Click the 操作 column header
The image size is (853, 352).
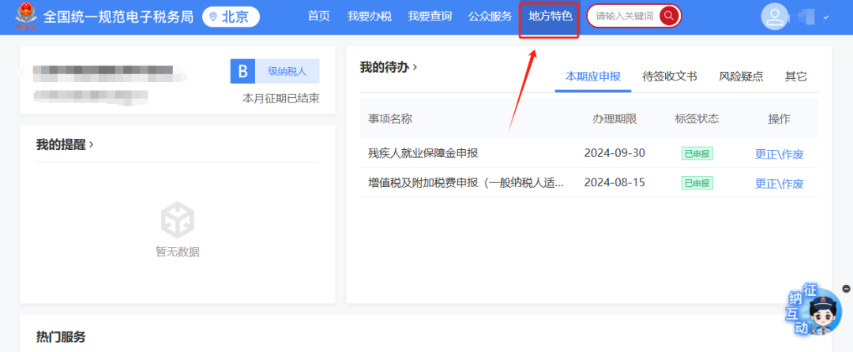pos(779,119)
